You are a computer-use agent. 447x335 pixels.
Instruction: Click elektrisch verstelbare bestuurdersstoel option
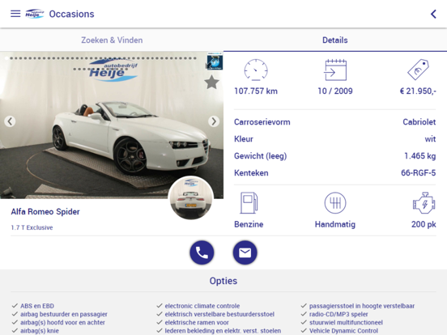click(x=219, y=314)
